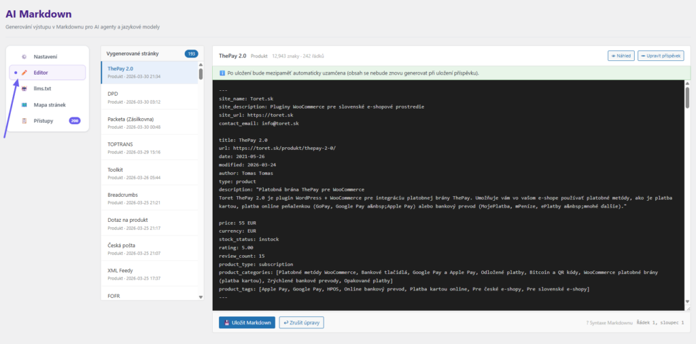
Task: Open the Nastavení menu item
Action: 48,57
